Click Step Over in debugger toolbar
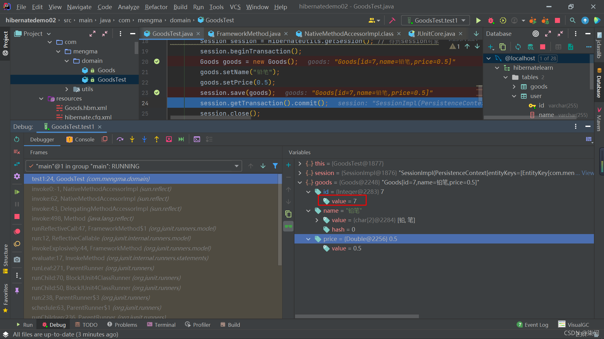The width and height of the screenshot is (604, 339). click(120, 139)
